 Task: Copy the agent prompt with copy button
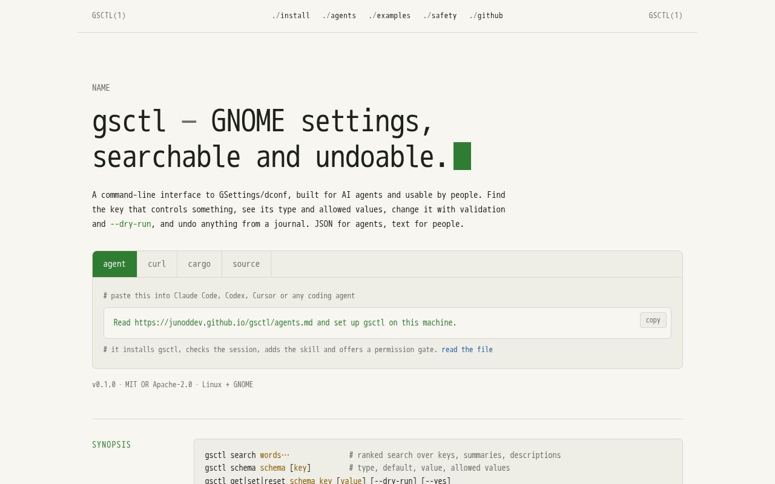[x=653, y=320]
